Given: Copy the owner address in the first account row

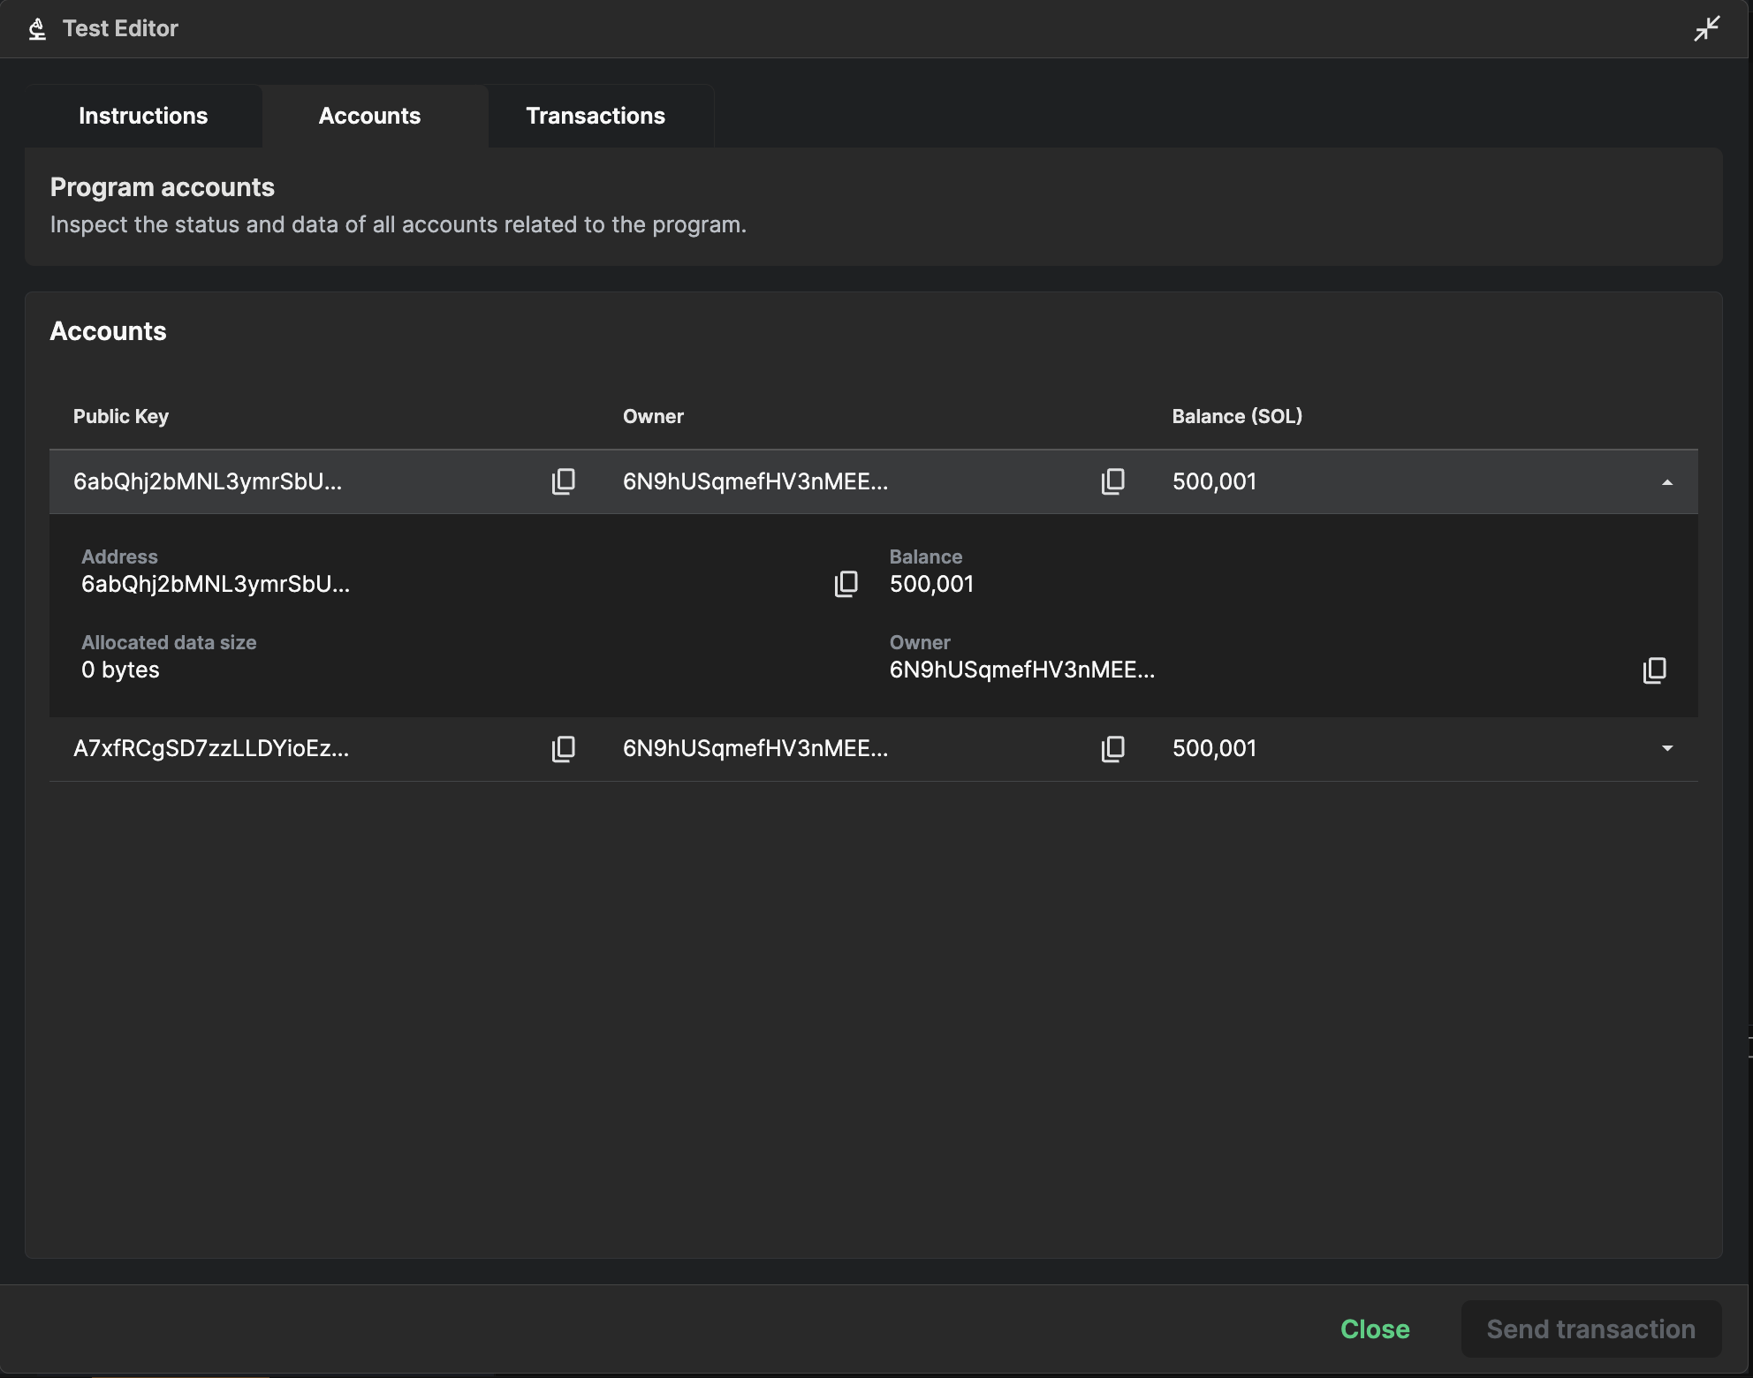Looking at the screenshot, I should [x=1112, y=481].
